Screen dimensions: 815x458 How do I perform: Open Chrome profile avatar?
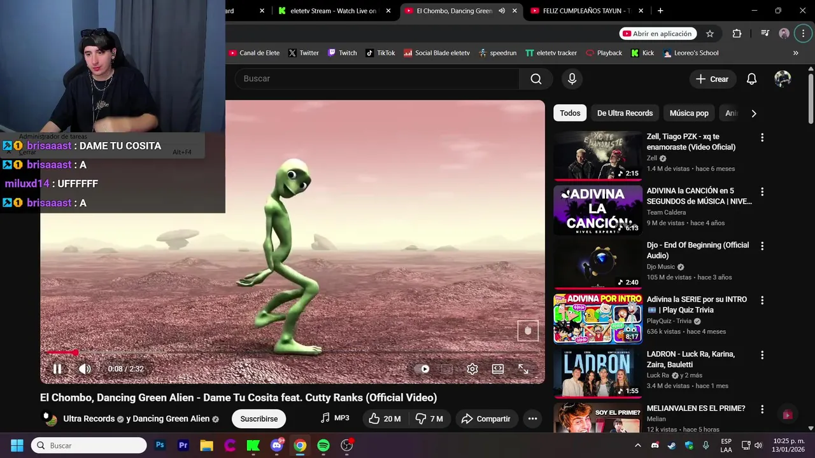[x=784, y=34]
